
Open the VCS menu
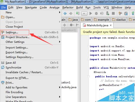coord(106,7)
